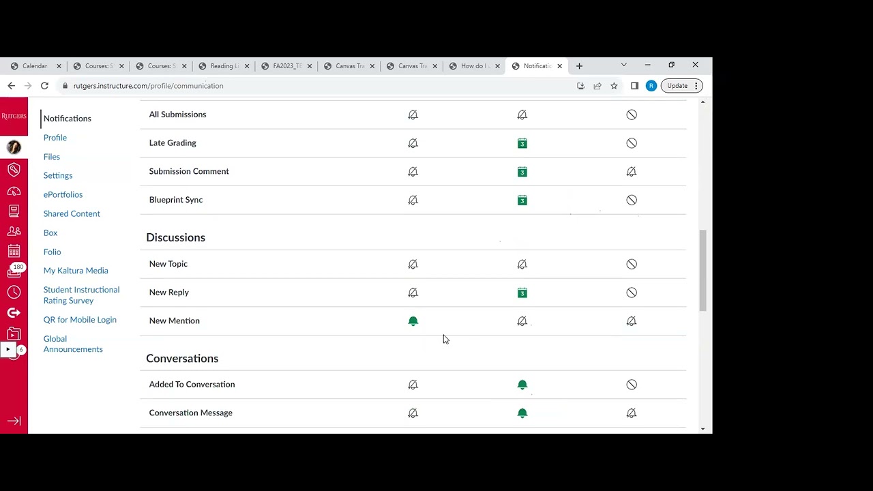Screen dimensions: 873x491
Task: Switch to the Reading List browser tab
Action: tap(223, 66)
